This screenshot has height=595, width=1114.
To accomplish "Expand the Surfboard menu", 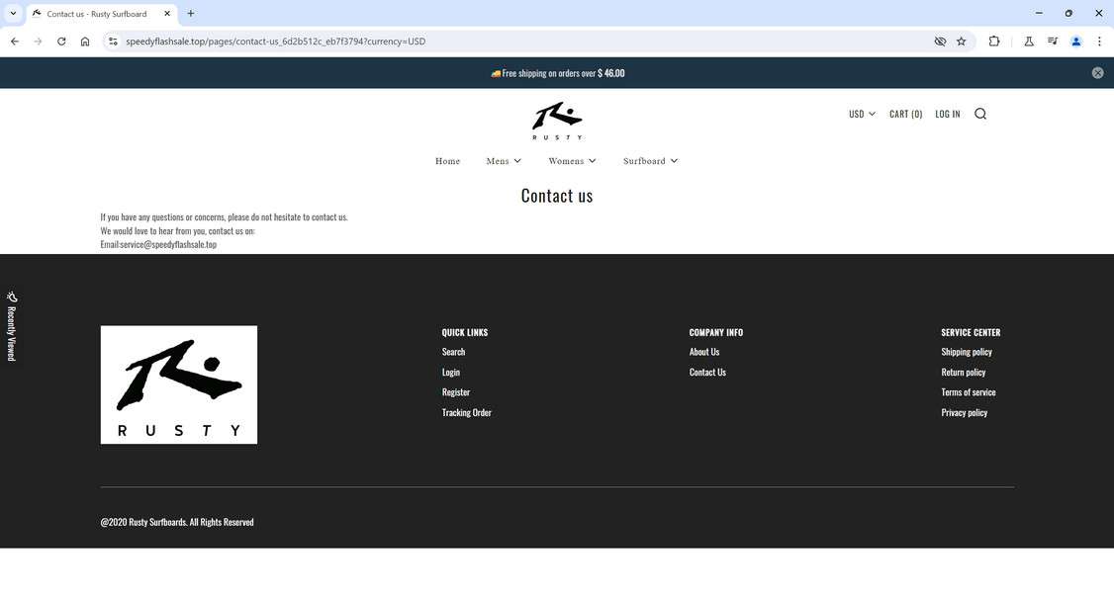I will click(650, 161).
